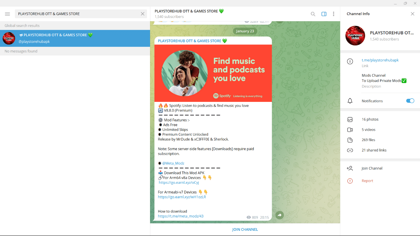Click the notifications bell icon
420x236 pixels.
pos(350,101)
